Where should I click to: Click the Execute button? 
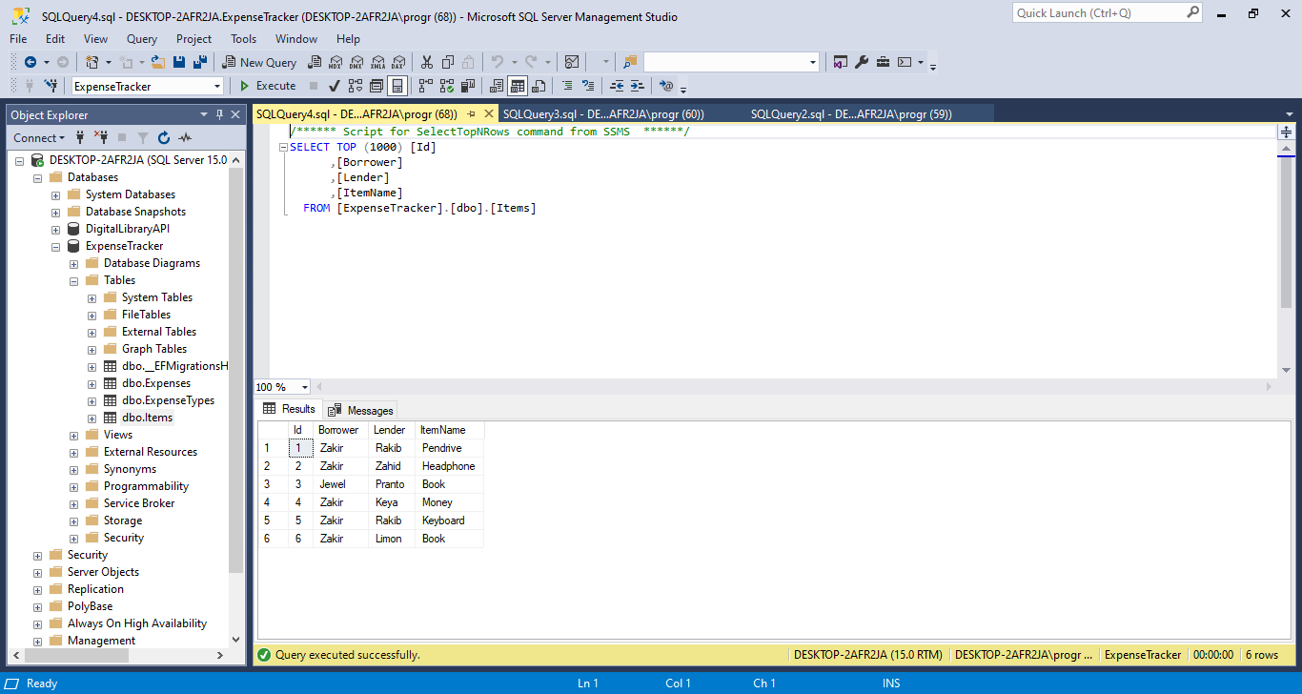point(267,86)
